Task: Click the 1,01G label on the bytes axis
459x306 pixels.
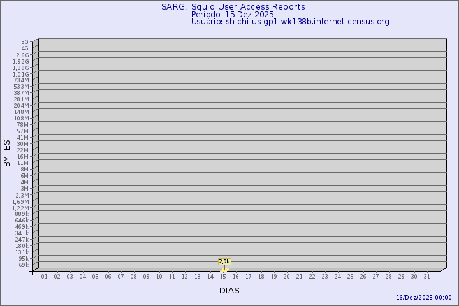Action: tap(21, 74)
